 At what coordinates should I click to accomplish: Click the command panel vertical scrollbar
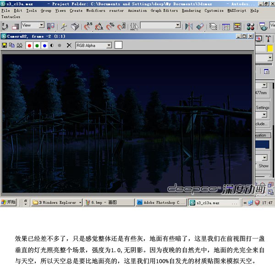coord(274,130)
